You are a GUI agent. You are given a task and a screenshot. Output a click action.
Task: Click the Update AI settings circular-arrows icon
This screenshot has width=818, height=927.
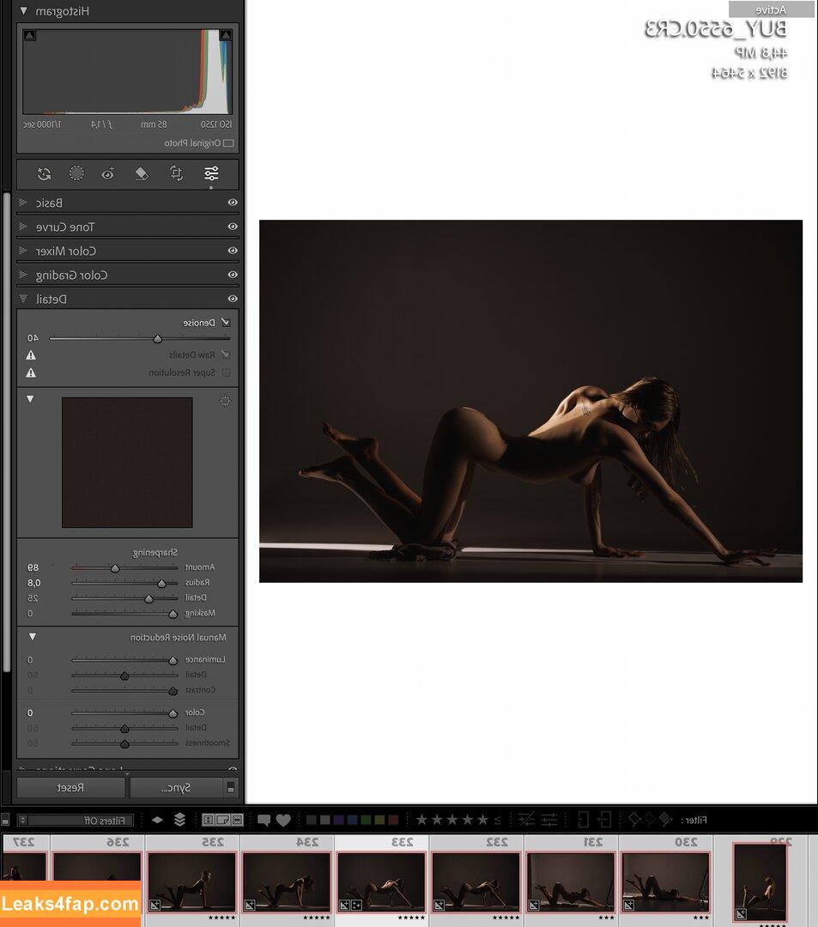click(x=44, y=173)
